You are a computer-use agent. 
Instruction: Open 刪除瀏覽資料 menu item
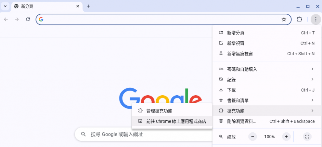point(267,121)
